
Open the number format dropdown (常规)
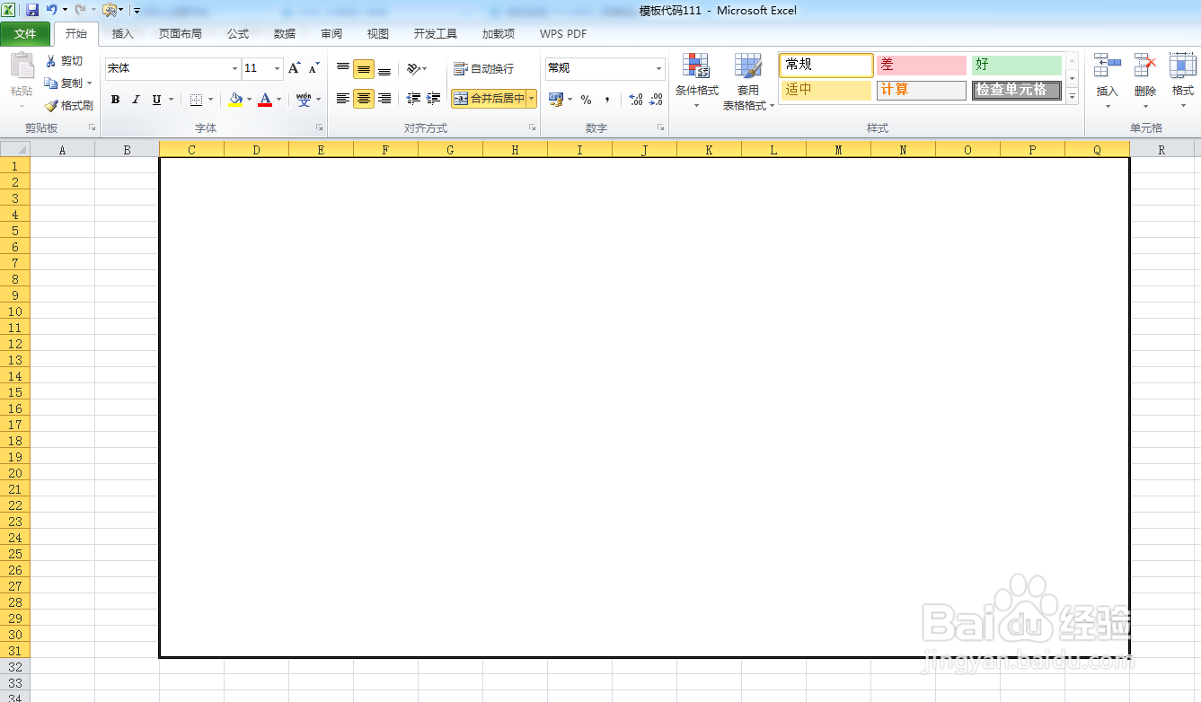(658, 68)
